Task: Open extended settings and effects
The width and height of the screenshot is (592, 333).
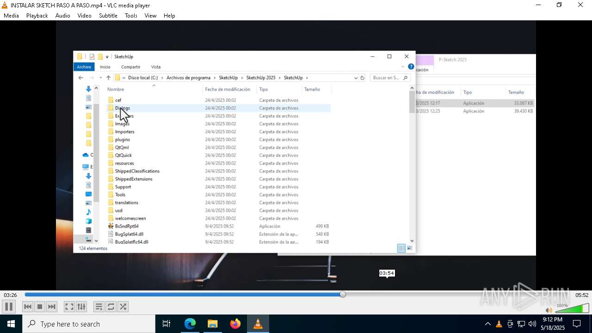Action: pos(81,307)
